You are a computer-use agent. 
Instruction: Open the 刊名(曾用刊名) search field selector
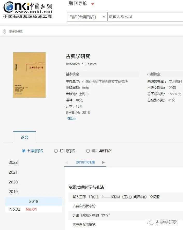pos(87,17)
